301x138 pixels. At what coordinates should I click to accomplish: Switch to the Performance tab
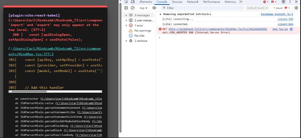click(212, 2)
